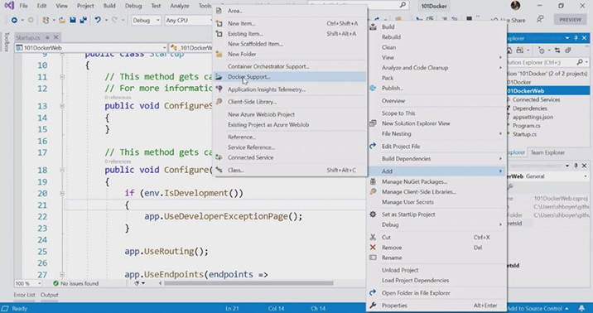
Task: Click the New Project toolbar icon
Action: (46, 21)
